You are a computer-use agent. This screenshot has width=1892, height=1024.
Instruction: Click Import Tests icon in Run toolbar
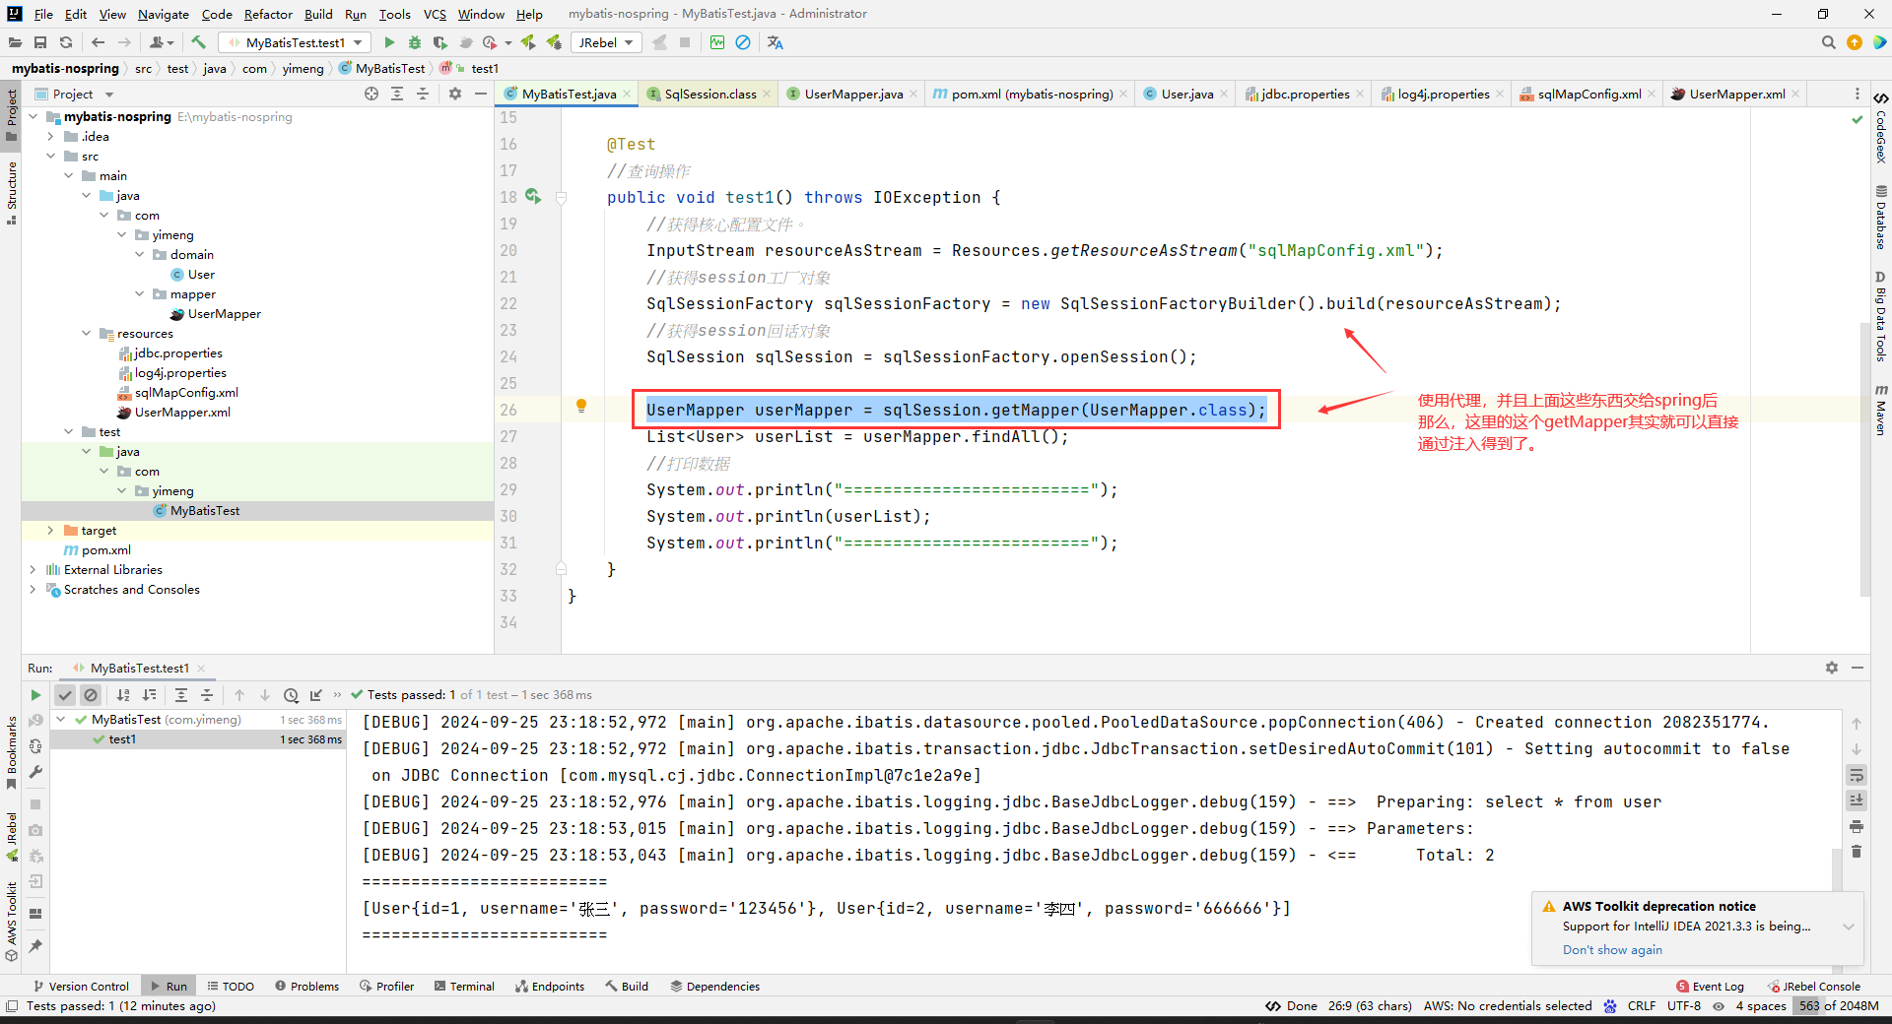click(316, 695)
